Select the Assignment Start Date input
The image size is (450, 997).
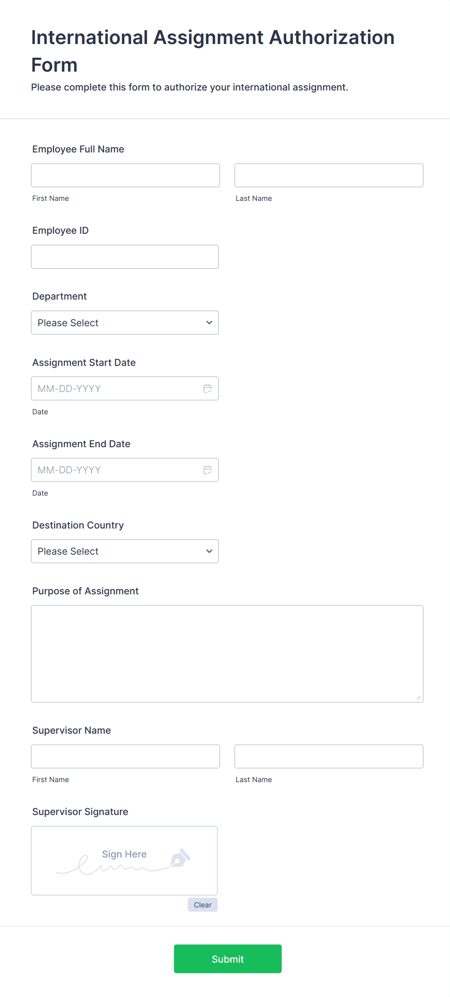tap(125, 389)
